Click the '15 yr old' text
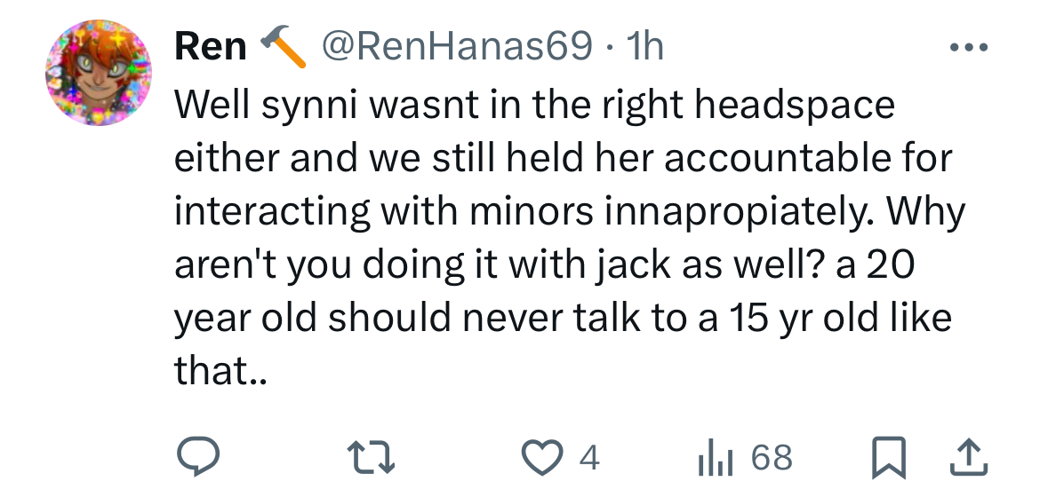 pos(804,319)
